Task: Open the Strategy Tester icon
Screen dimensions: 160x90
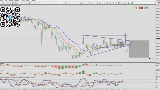Action: coord(26,3)
